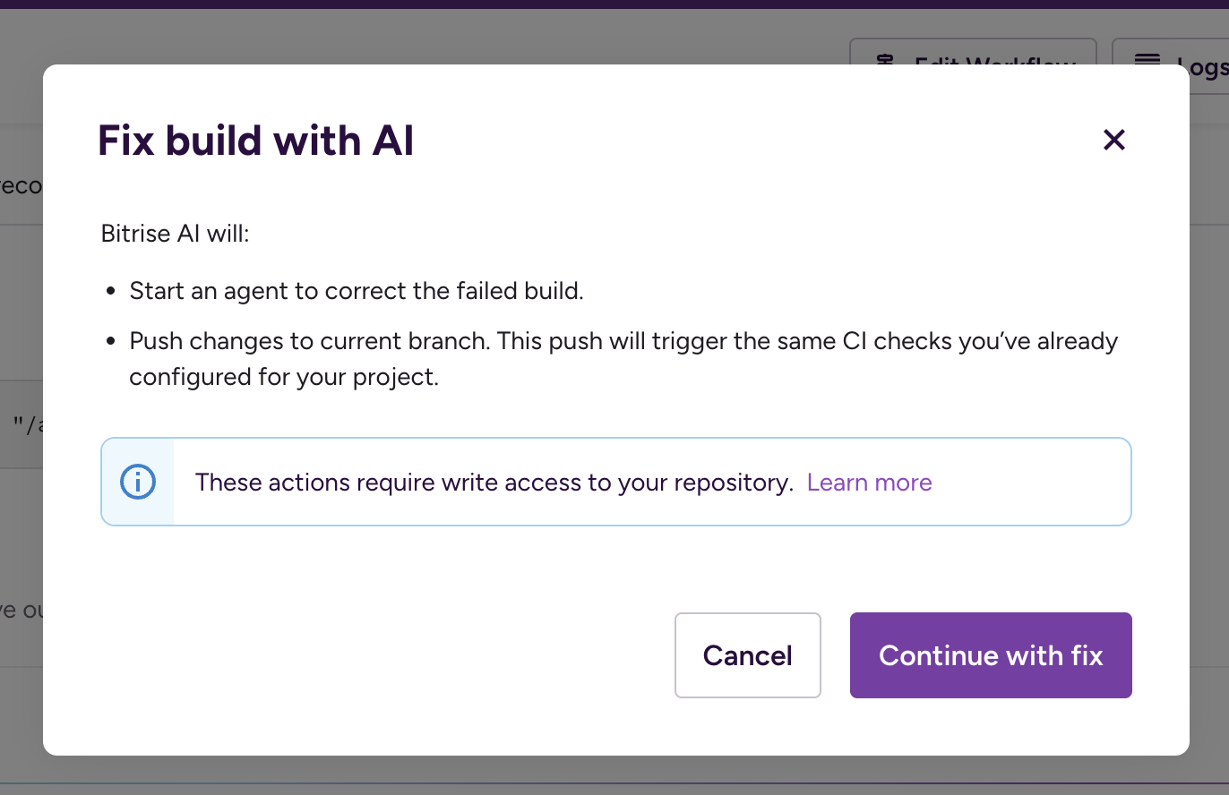Open the Learn more link
Viewport: 1229px width, 795px height.
[x=869, y=482]
